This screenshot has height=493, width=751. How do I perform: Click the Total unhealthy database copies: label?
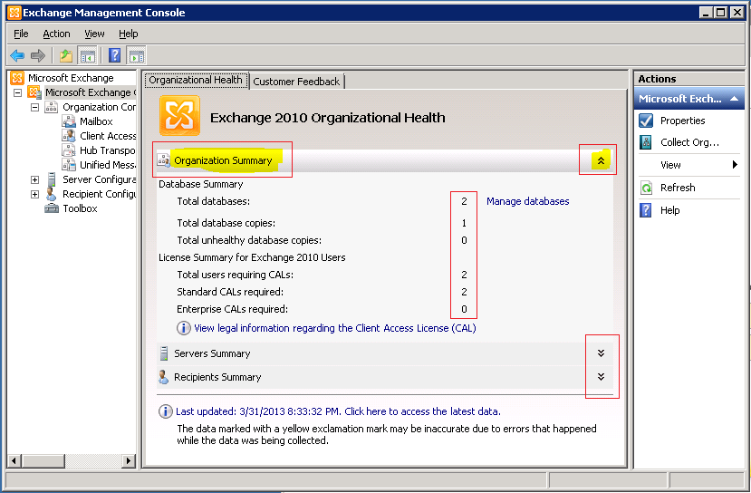coord(249,240)
